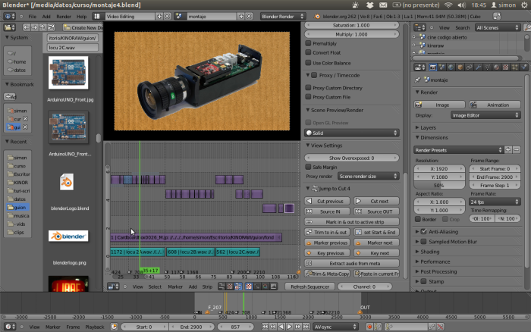
Task: Refresh the file browser list
Action: pyautogui.click(x=51, y=27)
